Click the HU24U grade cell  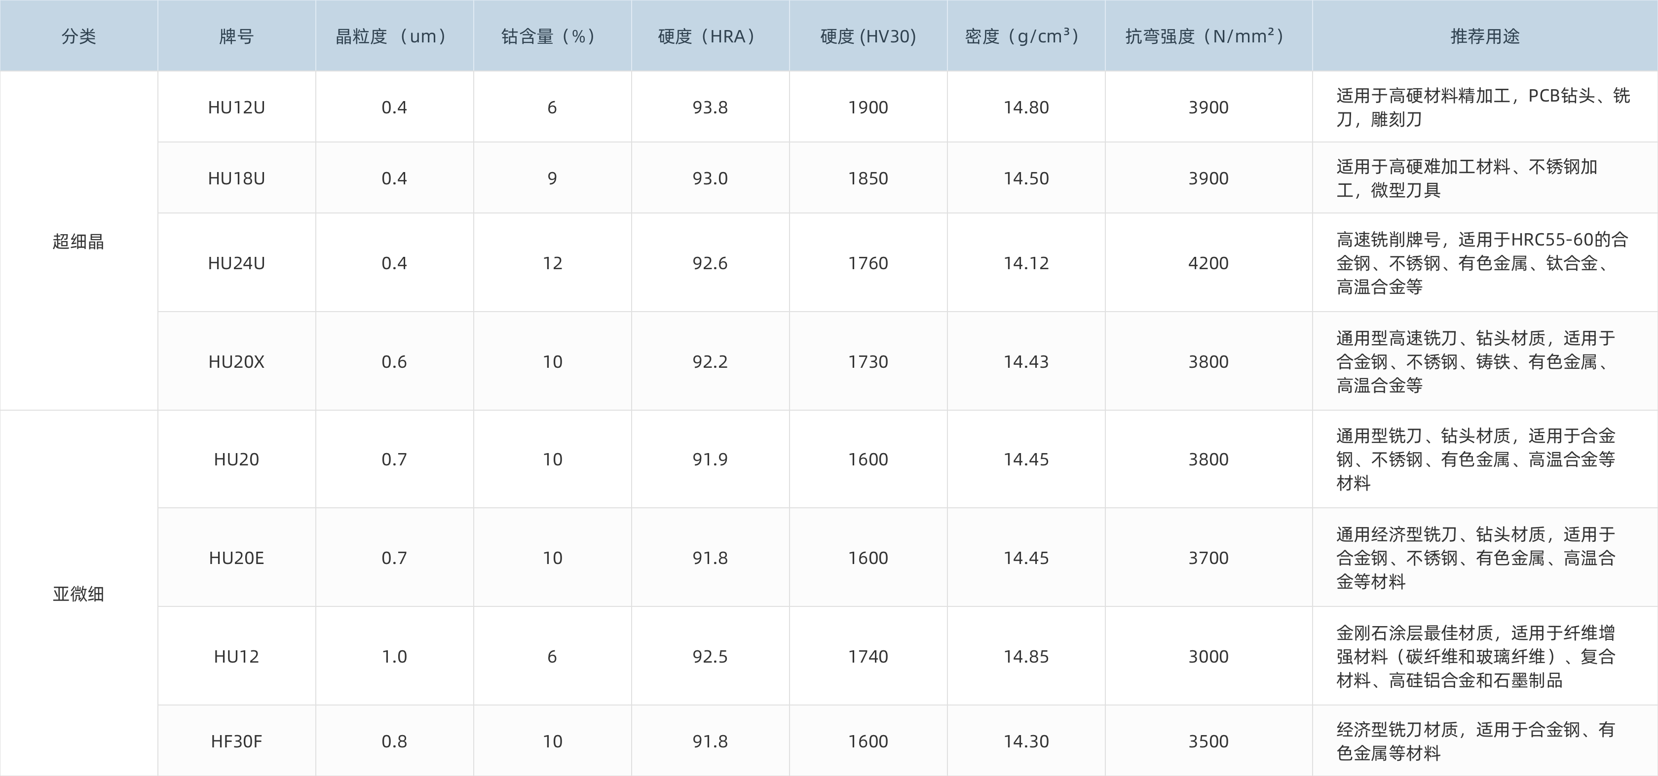236,263
